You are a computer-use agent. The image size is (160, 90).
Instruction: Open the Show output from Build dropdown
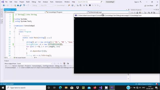[x=34, y=63]
